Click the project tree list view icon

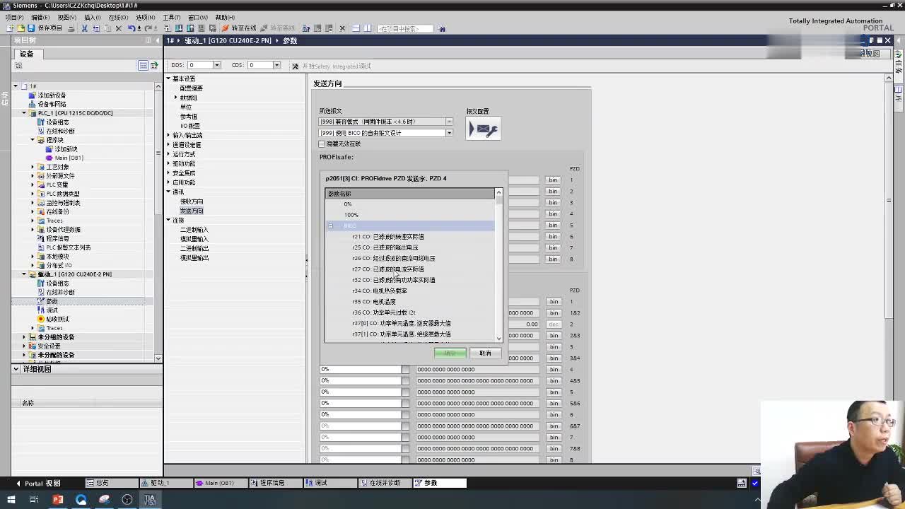pyautogui.click(x=143, y=65)
